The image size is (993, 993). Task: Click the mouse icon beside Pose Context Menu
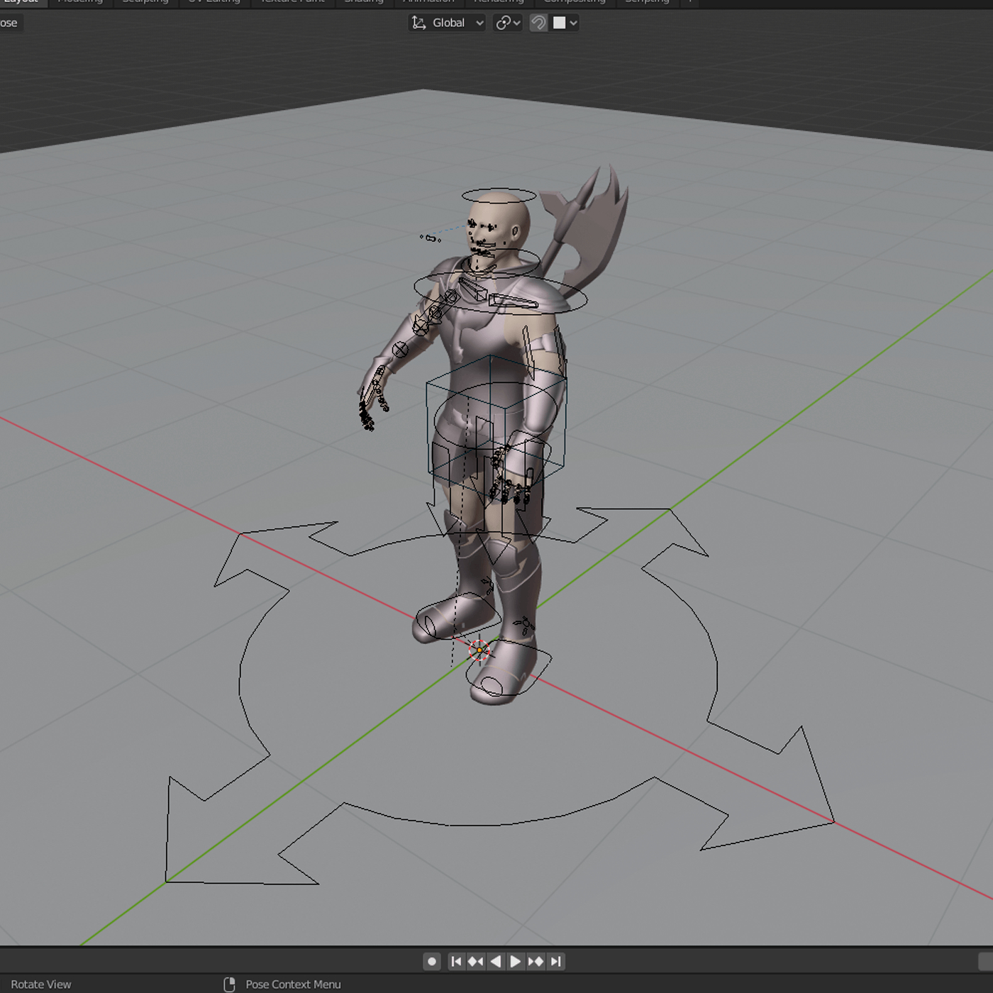pos(229,984)
